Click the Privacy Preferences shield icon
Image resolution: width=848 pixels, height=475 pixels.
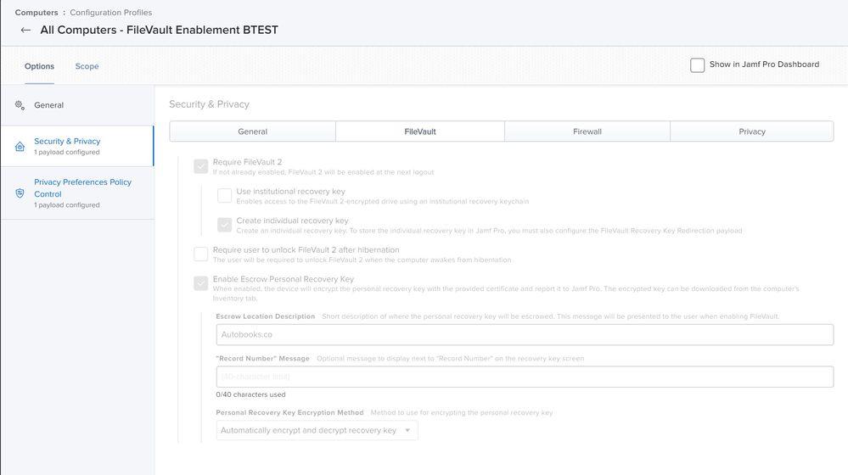click(20, 193)
